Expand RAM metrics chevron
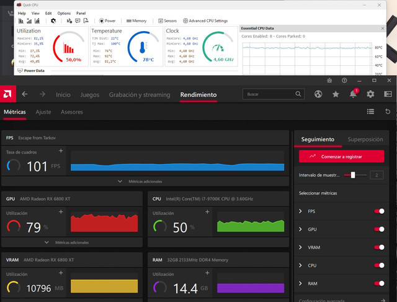The width and height of the screenshot is (397, 302). 300,283
